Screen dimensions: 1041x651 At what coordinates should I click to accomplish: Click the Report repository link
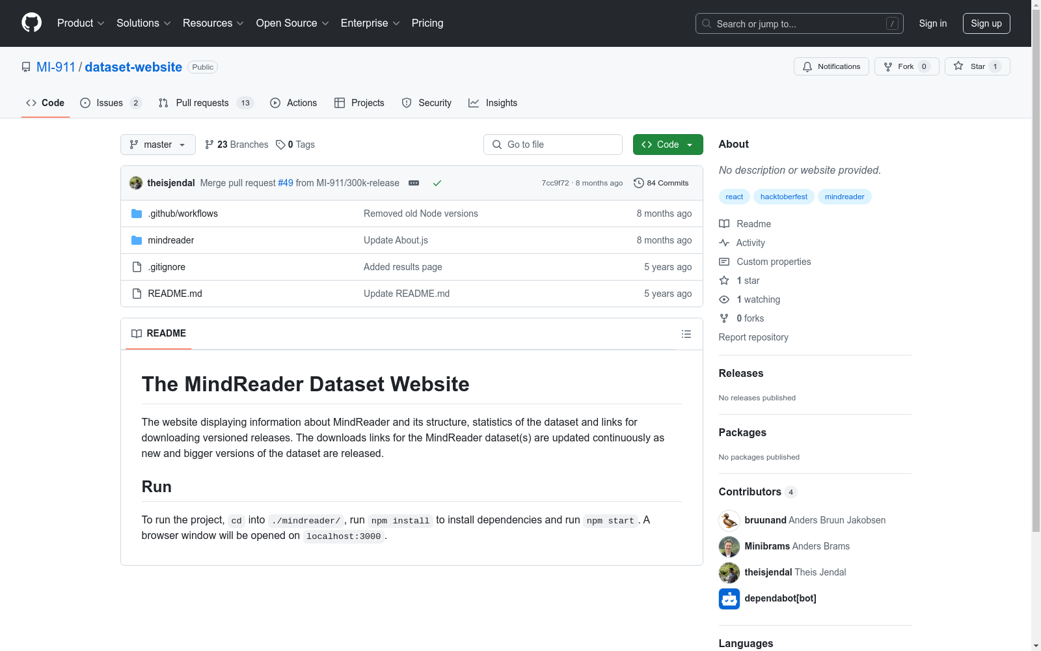click(753, 337)
